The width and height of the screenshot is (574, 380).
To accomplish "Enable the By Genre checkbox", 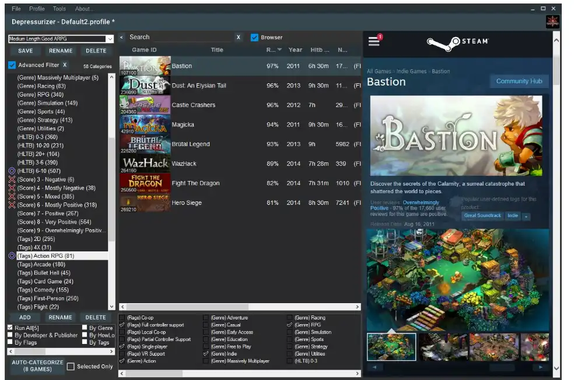I will click(x=85, y=328).
